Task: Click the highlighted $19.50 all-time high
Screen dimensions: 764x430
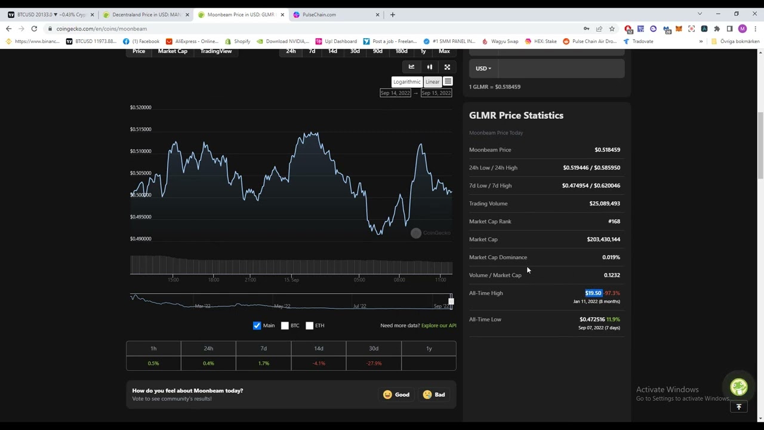Action: (x=593, y=293)
